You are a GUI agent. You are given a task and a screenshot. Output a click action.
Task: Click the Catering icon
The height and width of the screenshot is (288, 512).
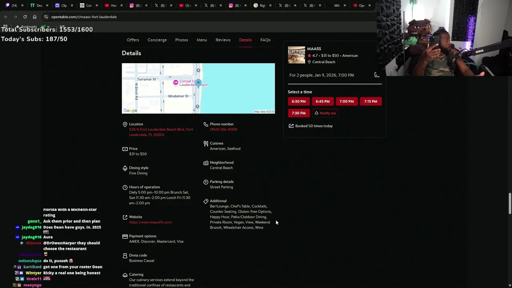coord(125,275)
